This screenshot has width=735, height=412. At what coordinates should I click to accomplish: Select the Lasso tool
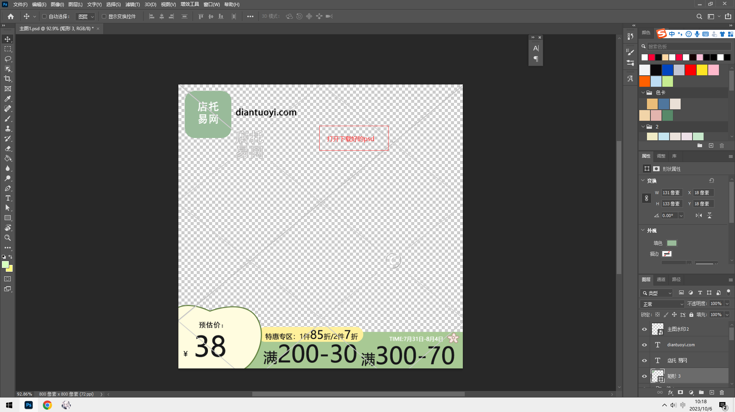(x=8, y=59)
